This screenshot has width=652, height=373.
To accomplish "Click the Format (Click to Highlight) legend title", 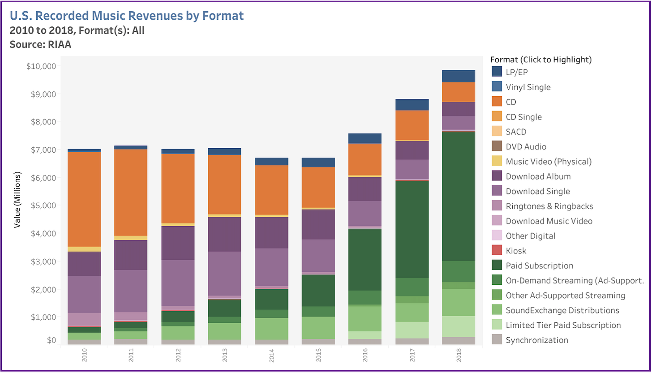I will 541,60.
